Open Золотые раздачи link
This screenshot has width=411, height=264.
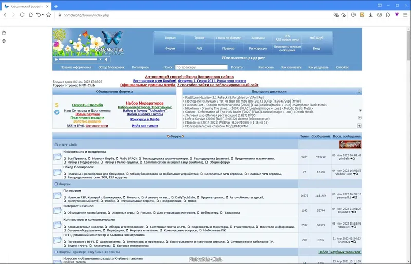click(87, 121)
